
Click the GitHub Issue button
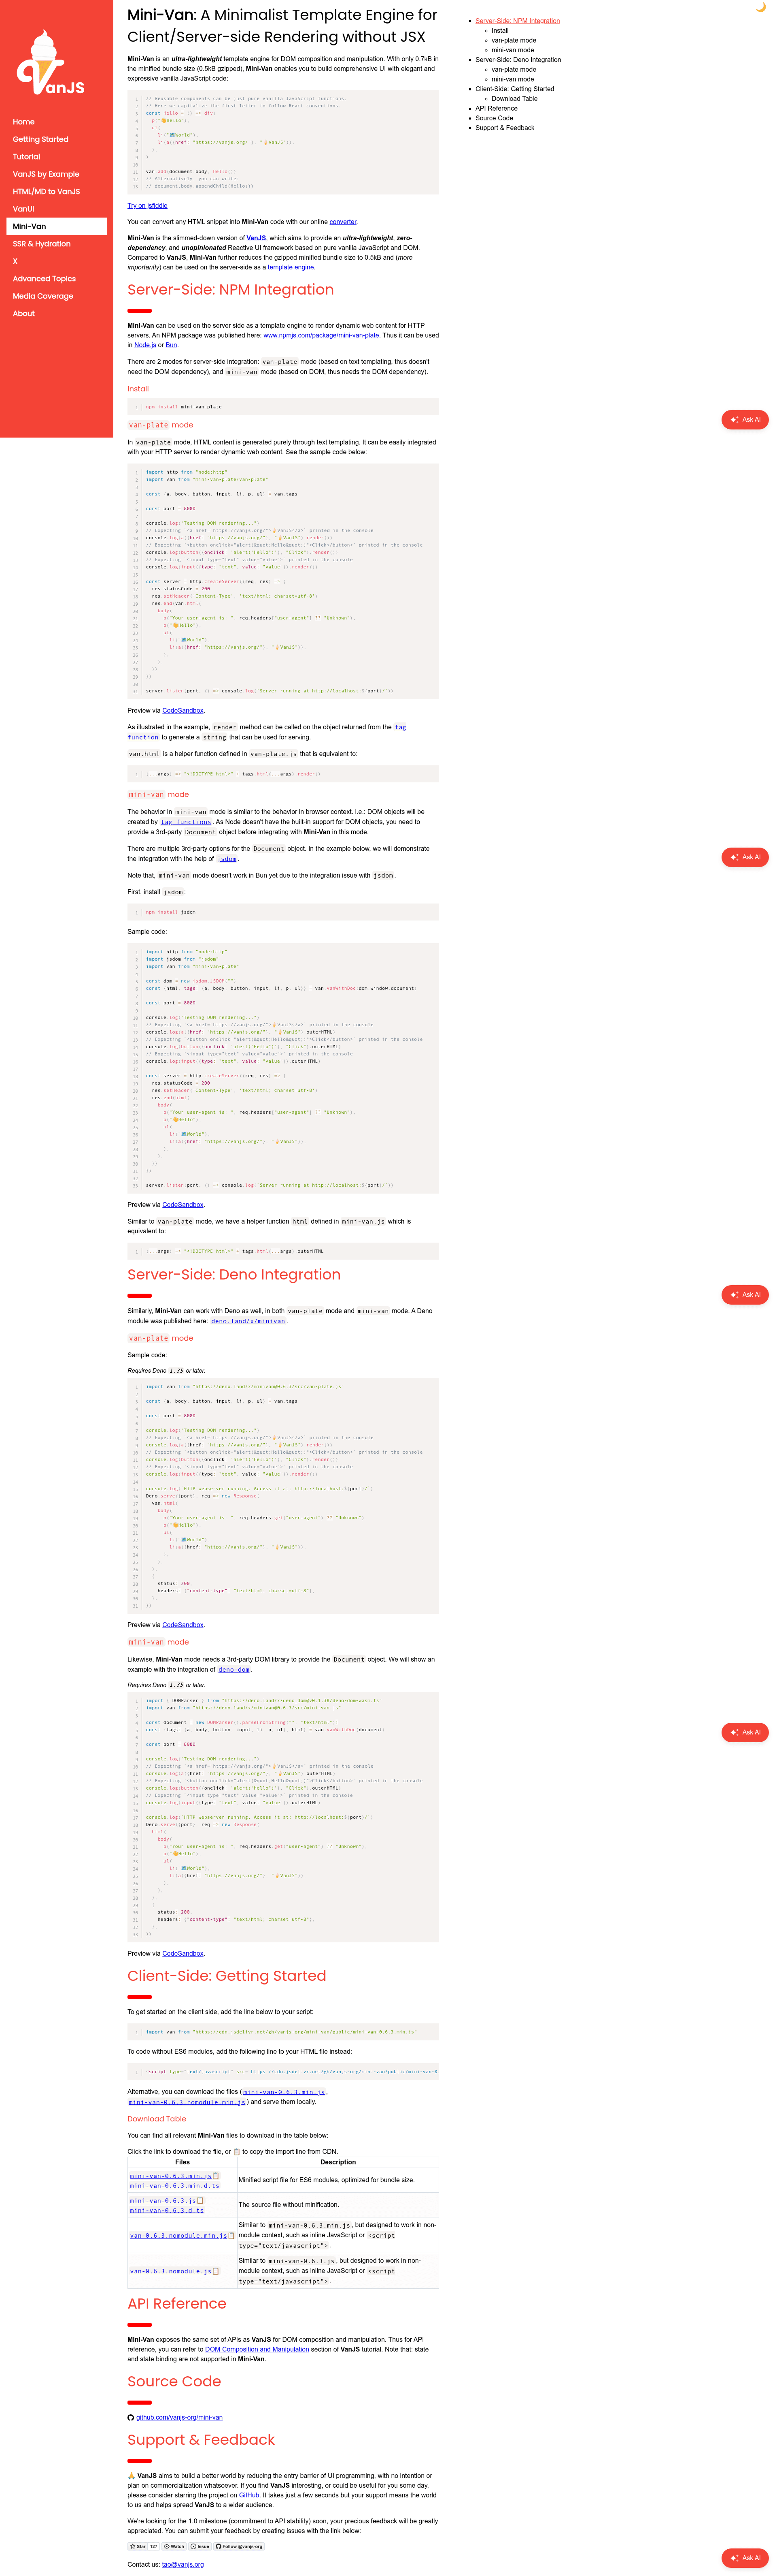pos(200,2547)
